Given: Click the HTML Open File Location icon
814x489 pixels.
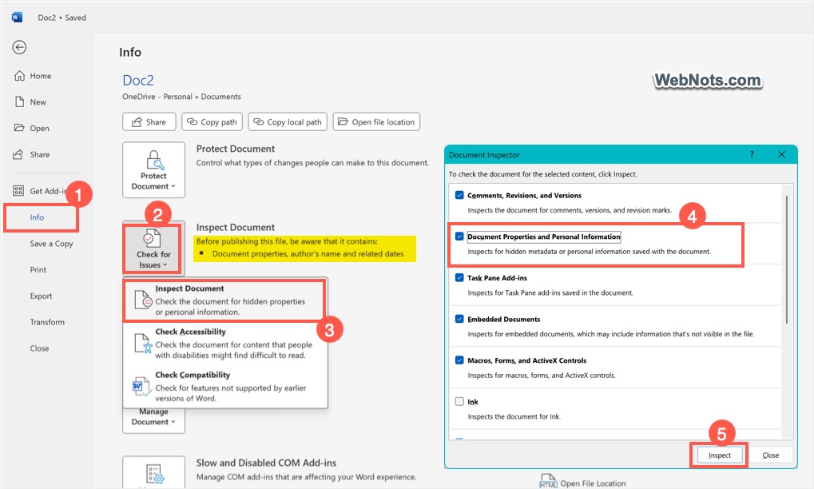Looking at the screenshot, I should click(x=548, y=481).
